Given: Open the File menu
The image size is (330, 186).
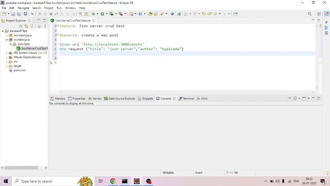Looking at the screenshot, I should 4,8.
